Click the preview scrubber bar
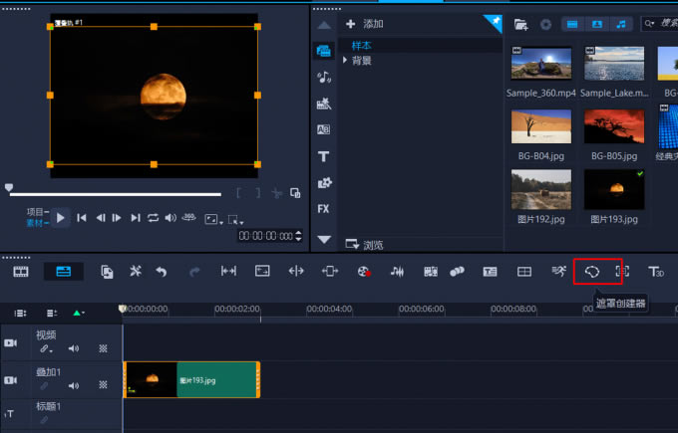 [115, 194]
